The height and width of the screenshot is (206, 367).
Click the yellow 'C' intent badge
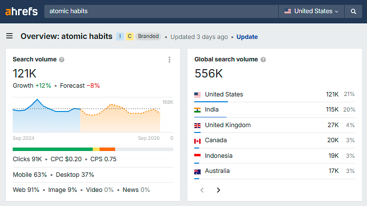[x=129, y=37]
